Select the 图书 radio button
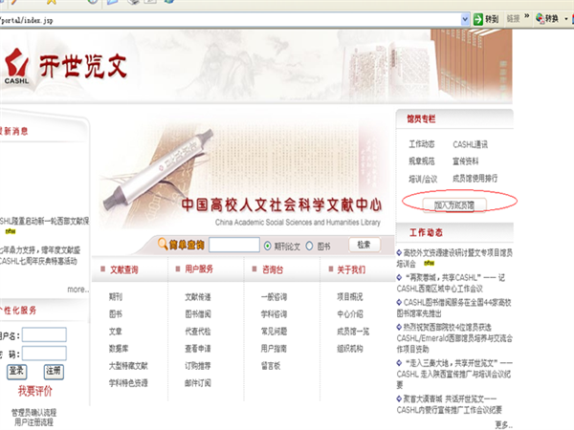574x430 pixels. pos(310,247)
